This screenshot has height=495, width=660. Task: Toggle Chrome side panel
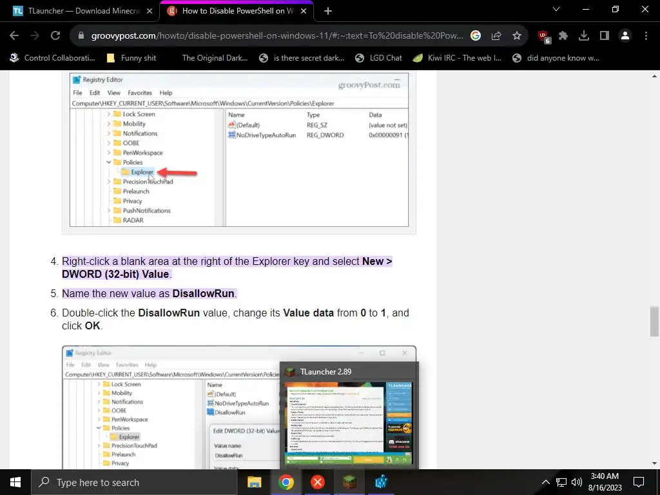(605, 36)
